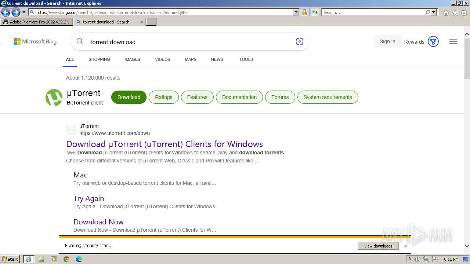Open the Windows Start button
The image size is (470, 264).
[10, 259]
